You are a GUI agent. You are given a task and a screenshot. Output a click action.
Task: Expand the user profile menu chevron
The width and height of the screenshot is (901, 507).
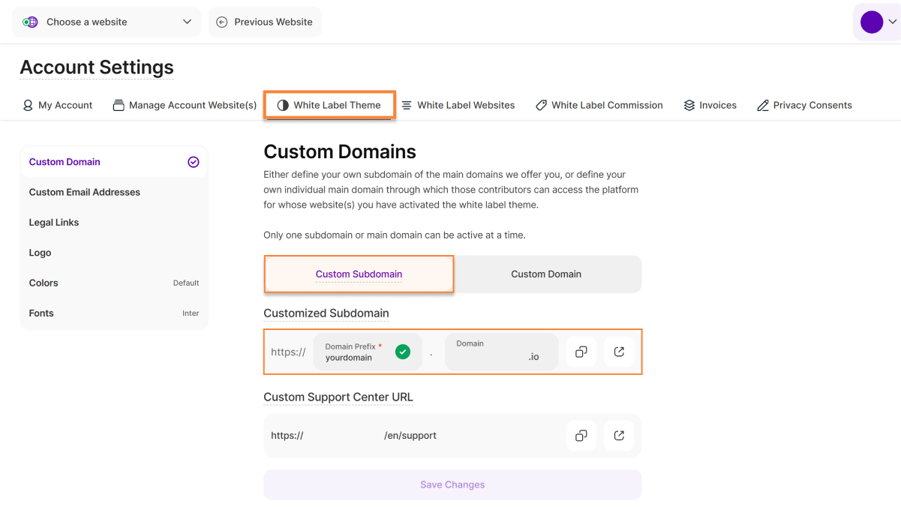coord(892,22)
